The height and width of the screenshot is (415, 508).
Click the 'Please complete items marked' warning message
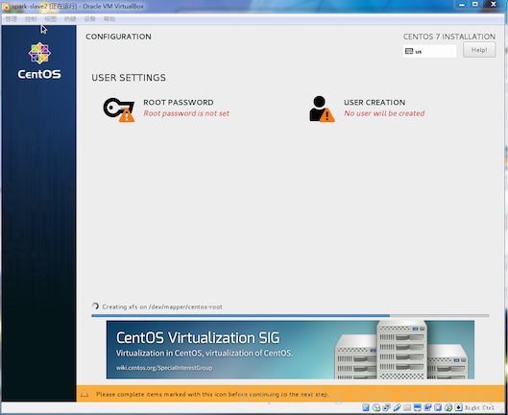pyautogui.click(x=212, y=394)
